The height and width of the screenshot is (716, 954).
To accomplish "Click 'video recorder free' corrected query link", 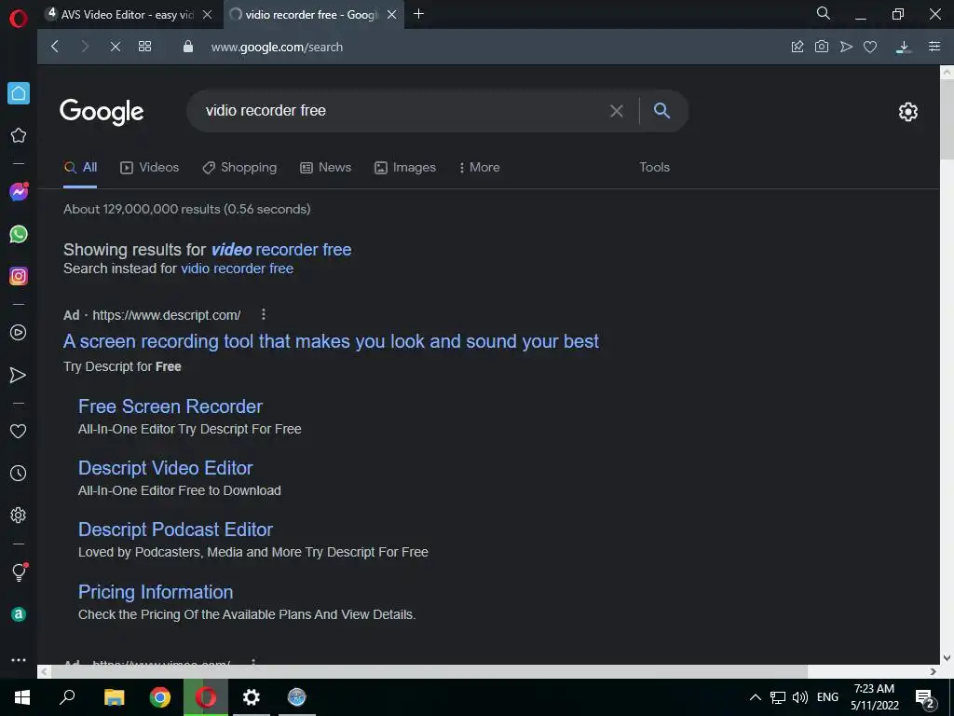I will (281, 250).
